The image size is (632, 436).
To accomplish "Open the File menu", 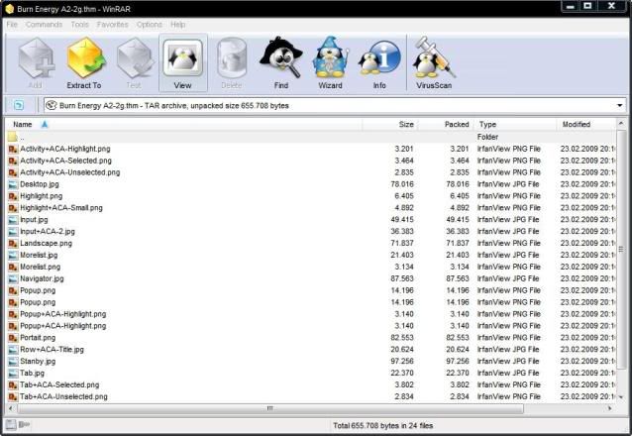I will (x=12, y=25).
